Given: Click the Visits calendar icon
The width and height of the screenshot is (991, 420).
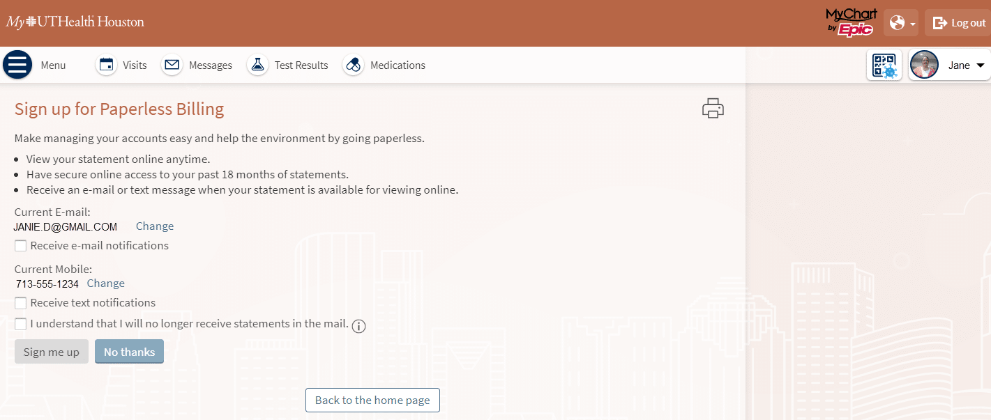Looking at the screenshot, I should click(106, 65).
